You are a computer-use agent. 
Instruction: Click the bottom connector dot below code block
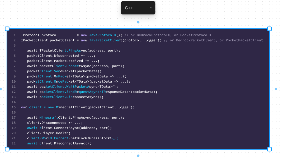(x=138, y=156)
